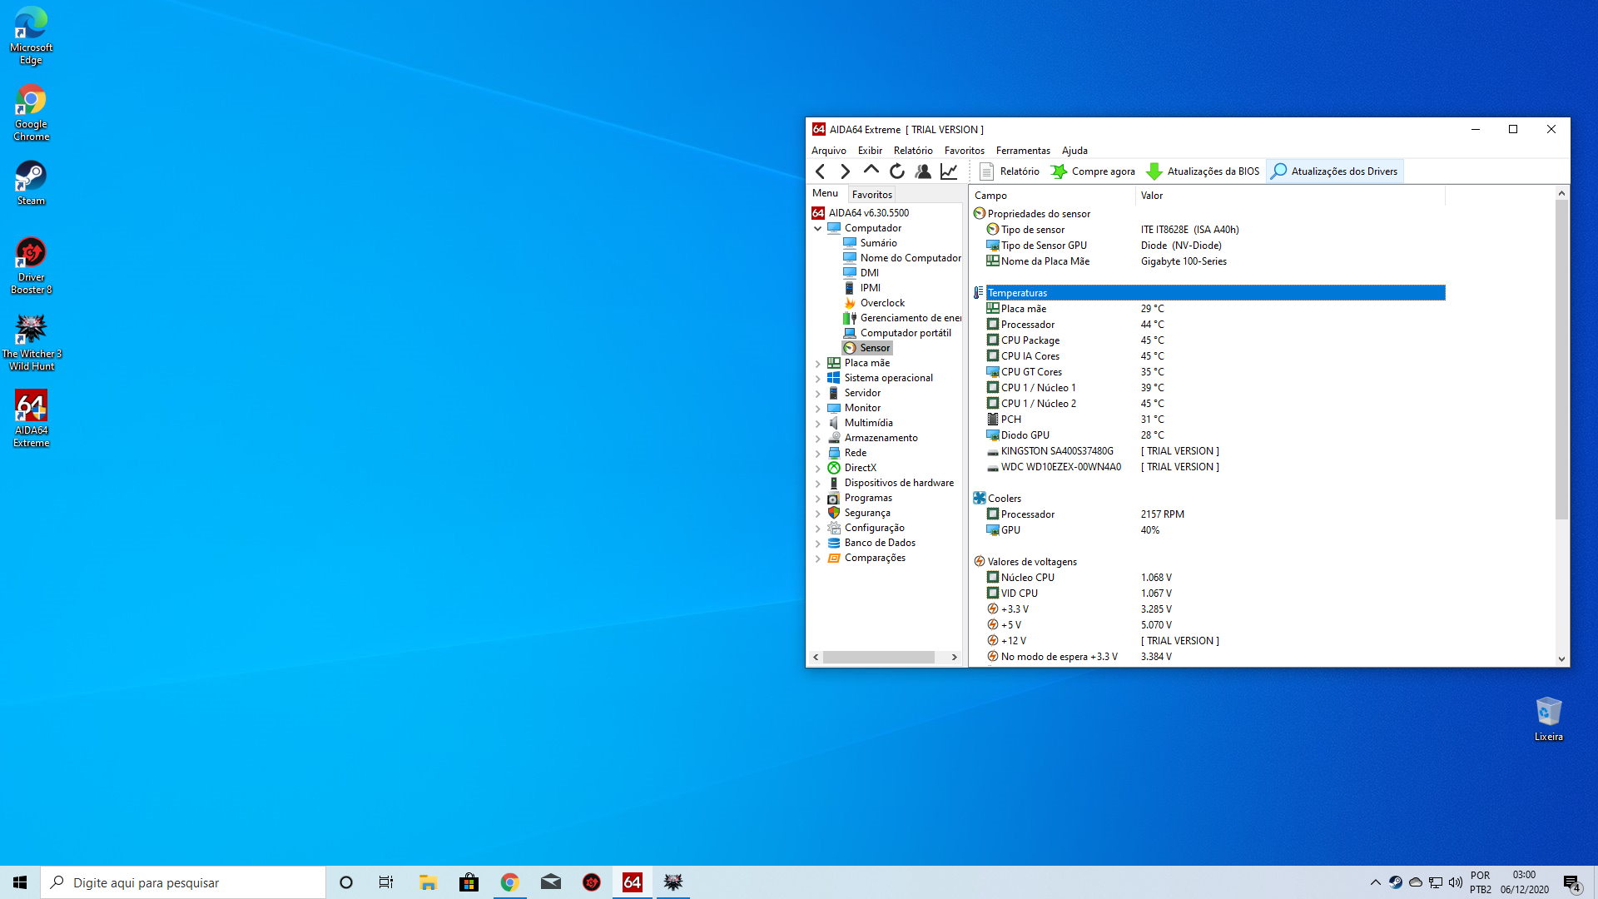Expand the Rede tree node

point(817,454)
